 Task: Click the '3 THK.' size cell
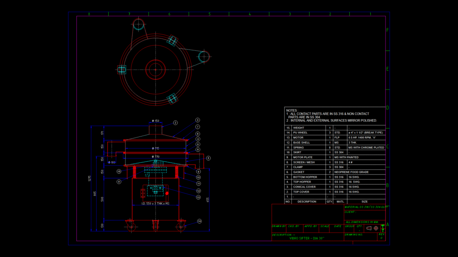tap(352, 142)
